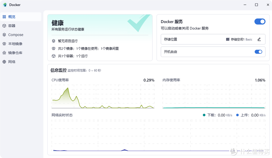The image size is (272, 158).
Task: Click the layers icon beside Compose
Action: click(4, 35)
